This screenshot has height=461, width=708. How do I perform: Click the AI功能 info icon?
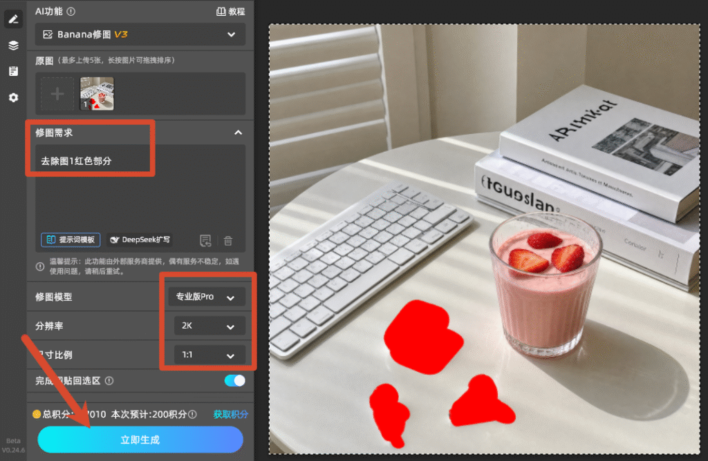[71, 11]
